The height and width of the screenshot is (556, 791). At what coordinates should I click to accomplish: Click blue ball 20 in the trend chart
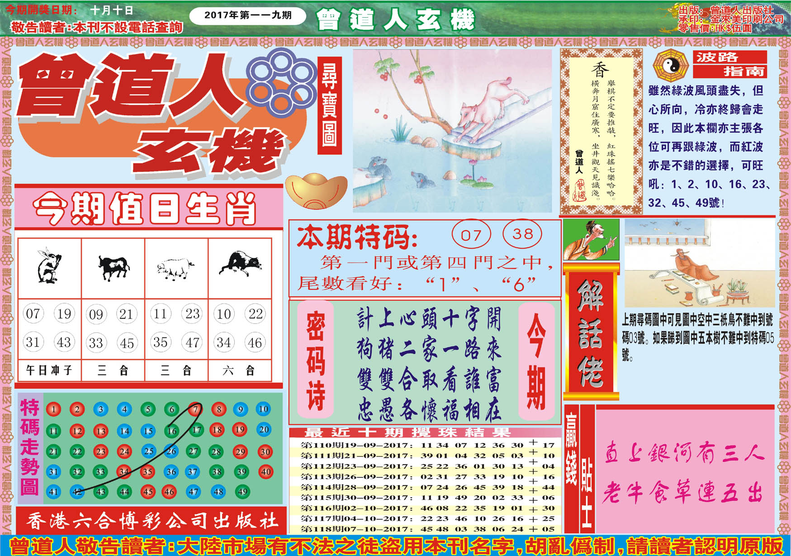click(x=264, y=430)
